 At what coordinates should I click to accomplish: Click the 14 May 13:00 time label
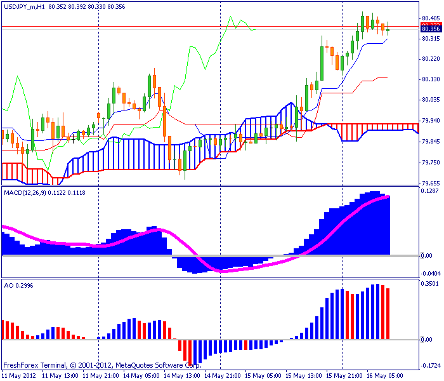click(x=181, y=376)
